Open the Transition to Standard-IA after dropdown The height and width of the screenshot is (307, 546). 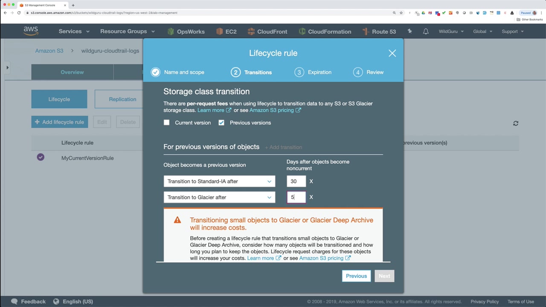tap(219, 181)
